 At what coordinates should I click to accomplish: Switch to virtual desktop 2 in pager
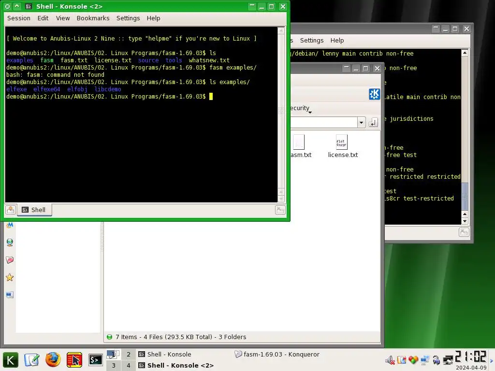pos(129,354)
